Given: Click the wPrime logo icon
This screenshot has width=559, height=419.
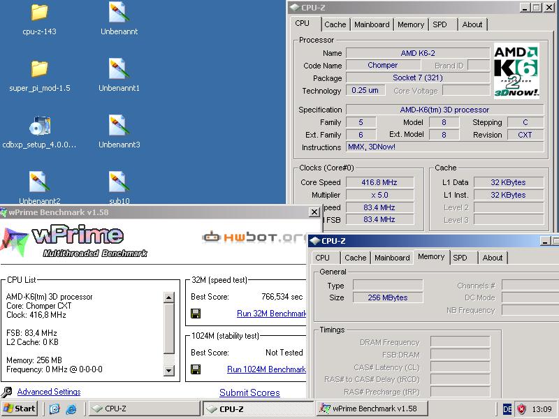Looking at the screenshot, I should click(x=14, y=241).
